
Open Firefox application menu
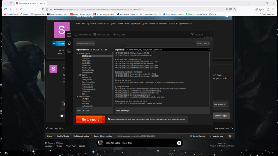[273, 9]
